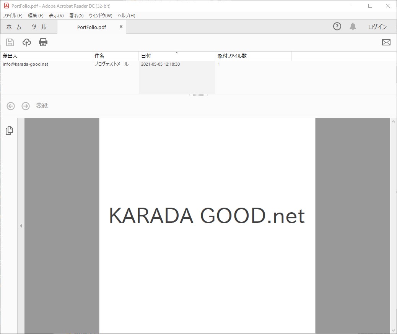Go to previous item arrow
This screenshot has height=334, width=397.
coord(11,106)
